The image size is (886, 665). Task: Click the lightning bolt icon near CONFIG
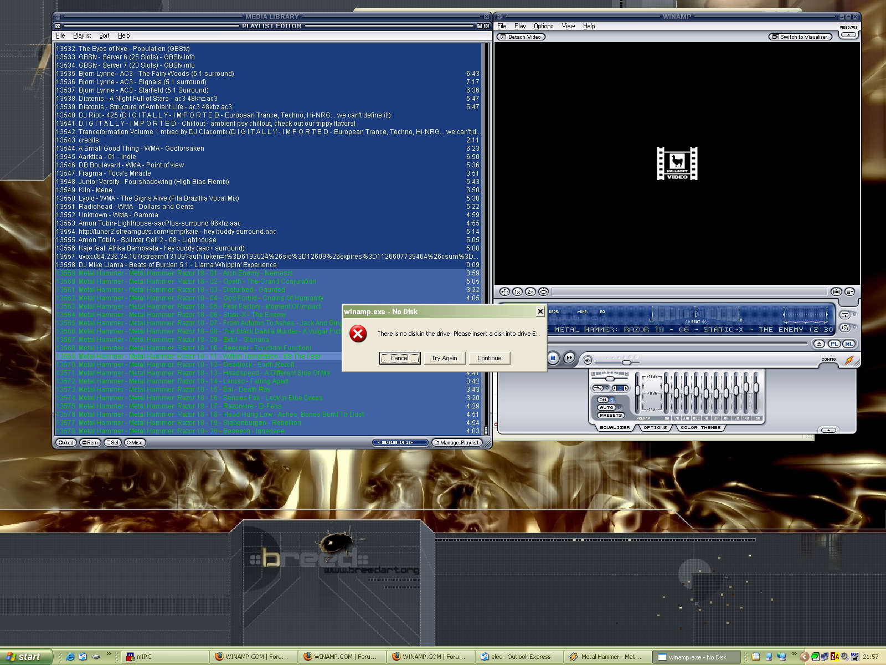pos(849,360)
